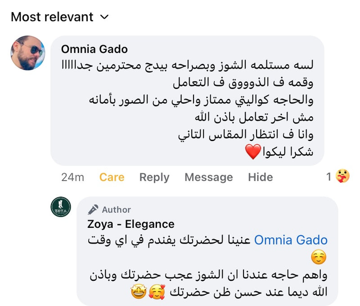Open the top commenter's profile picture
The width and height of the screenshot is (360, 306).
[27, 53]
